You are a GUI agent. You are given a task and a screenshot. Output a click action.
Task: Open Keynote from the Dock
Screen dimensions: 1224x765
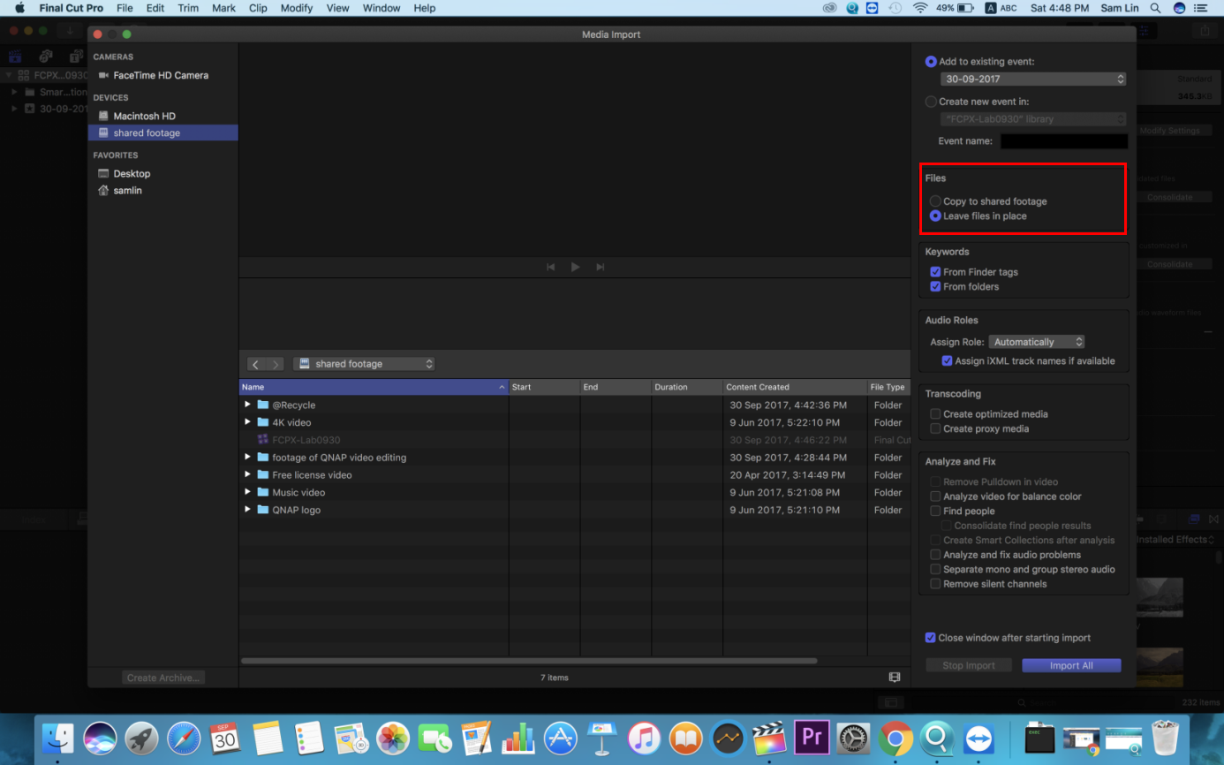[602, 738]
